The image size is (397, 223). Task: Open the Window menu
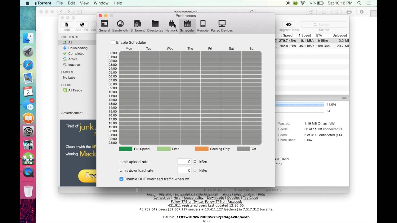[x=101, y=3]
